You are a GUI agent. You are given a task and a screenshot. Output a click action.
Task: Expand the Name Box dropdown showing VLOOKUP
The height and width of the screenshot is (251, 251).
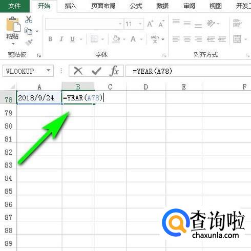(x=49, y=70)
